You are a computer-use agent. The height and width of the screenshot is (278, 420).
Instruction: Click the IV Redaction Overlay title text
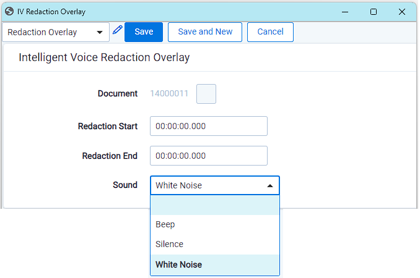click(51, 12)
